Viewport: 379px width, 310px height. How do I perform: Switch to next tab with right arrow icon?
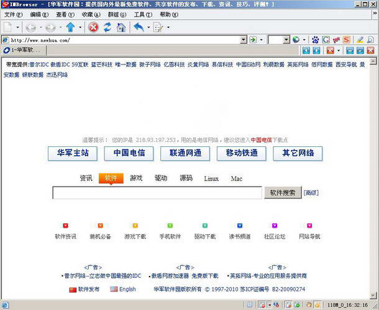(316, 50)
